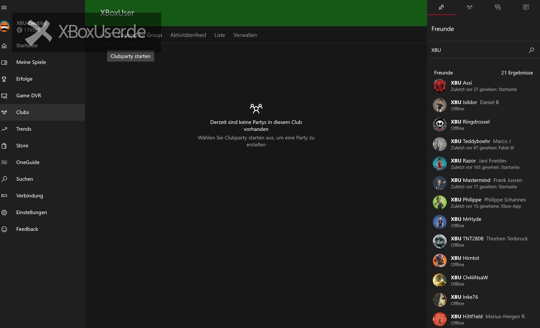Viewport: 540px width, 328px height.
Task: Click the Erfolge trophy icon
Action: point(4,79)
